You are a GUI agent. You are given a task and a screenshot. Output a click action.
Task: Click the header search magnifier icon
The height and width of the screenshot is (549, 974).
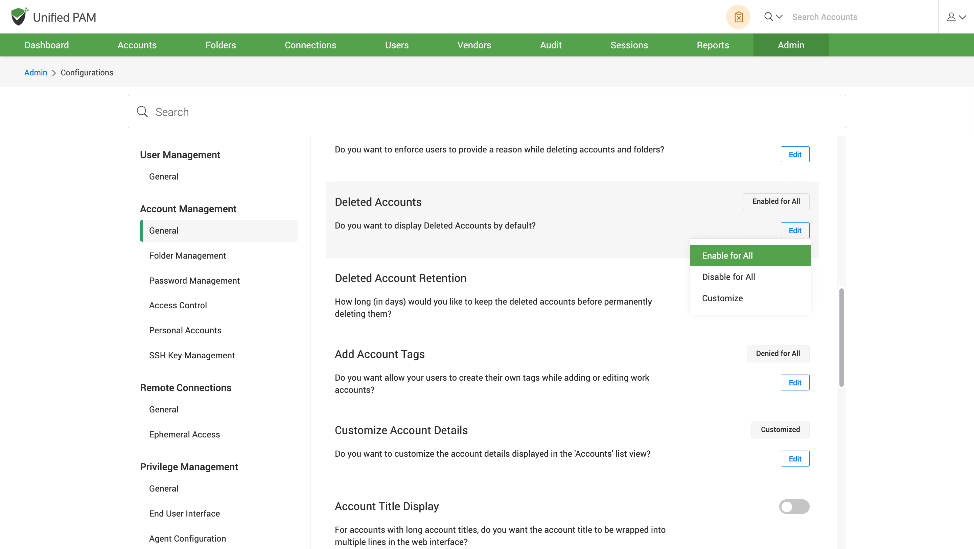coord(769,17)
